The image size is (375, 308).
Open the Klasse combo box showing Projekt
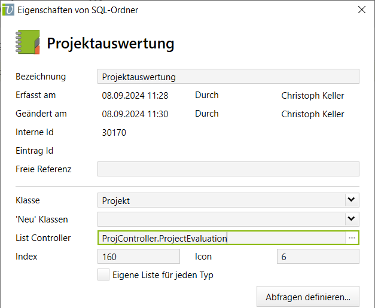(x=221, y=200)
